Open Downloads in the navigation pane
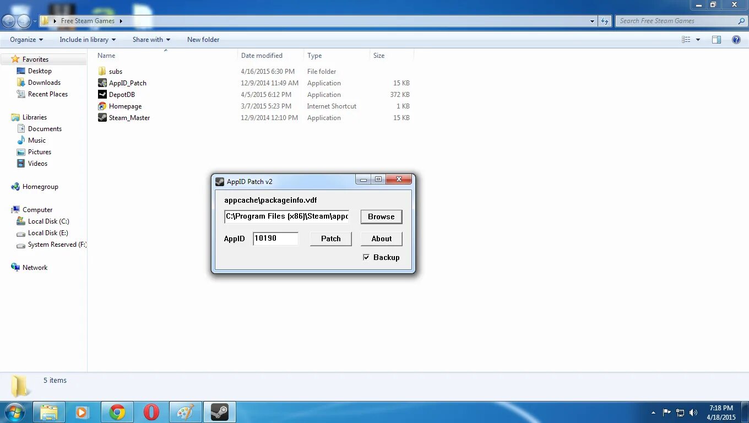749x423 pixels. tap(44, 83)
